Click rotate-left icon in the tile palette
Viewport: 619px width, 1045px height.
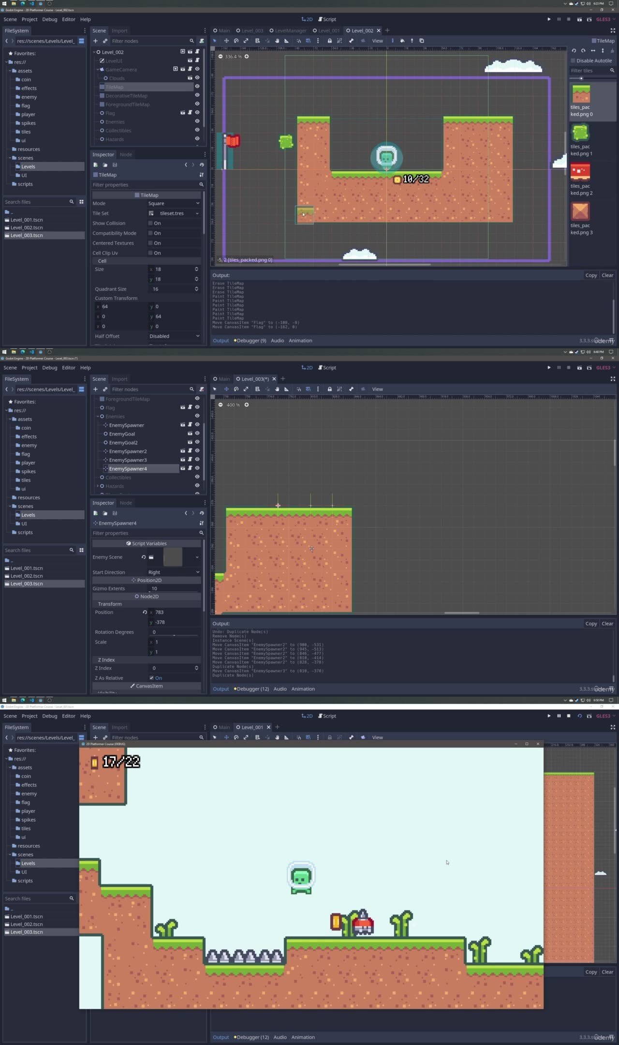[x=574, y=51]
